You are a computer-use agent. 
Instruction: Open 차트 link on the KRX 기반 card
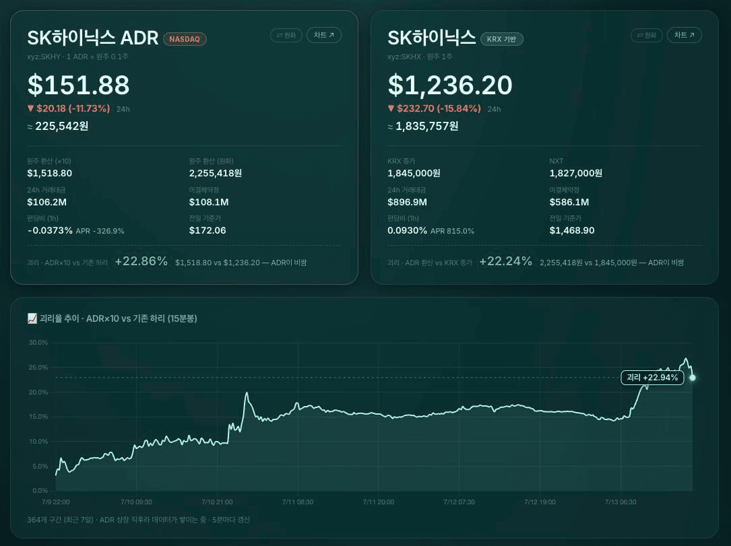tap(685, 36)
